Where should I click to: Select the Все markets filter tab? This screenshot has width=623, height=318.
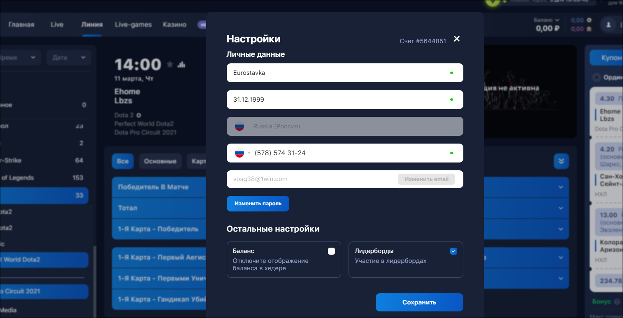tap(123, 161)
